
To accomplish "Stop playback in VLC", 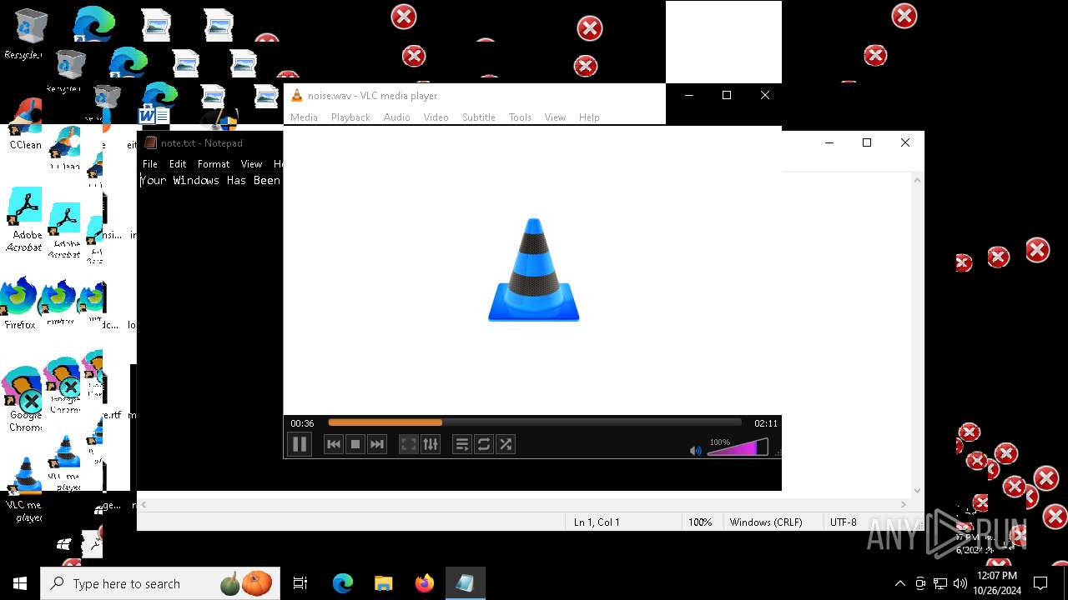I will [355, 444].
